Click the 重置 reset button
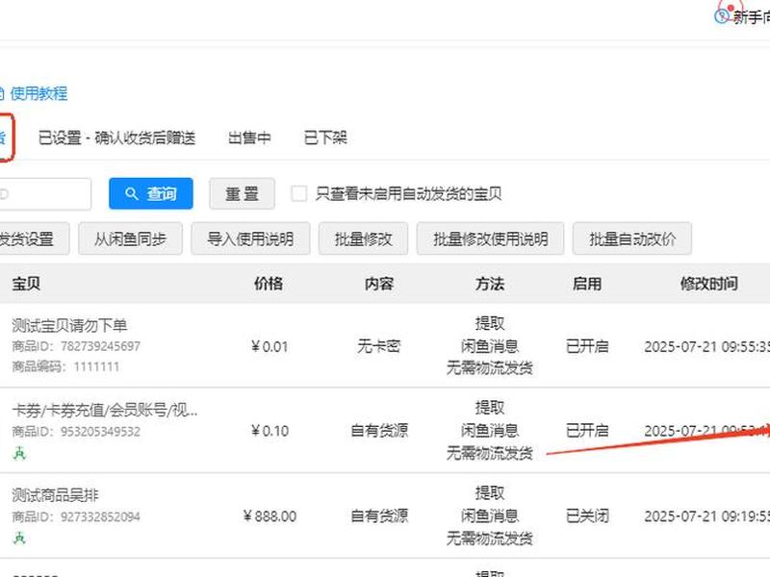770x577 pixels. (x=243, y=194)
